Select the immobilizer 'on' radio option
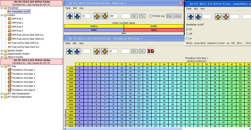 (x=187, y=38)
